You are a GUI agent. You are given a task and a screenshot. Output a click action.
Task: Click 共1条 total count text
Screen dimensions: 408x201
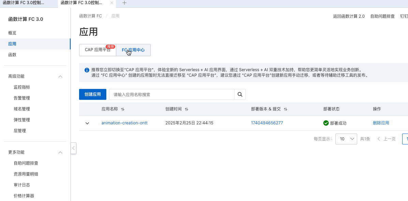click(x=365, y=139)
